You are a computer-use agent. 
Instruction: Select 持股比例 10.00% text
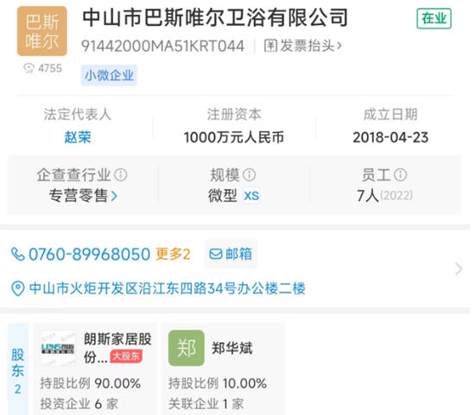(218, 384)
